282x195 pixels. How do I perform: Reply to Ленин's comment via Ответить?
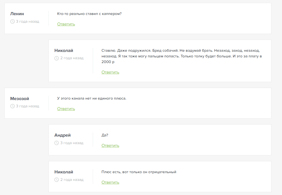pyautogui.click(x=66, y=24)
